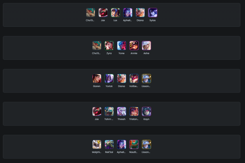The width and height of the screenshot is (245, 163).
Task: Select Jax icon in the fourth team
Action: click(97, 111)
